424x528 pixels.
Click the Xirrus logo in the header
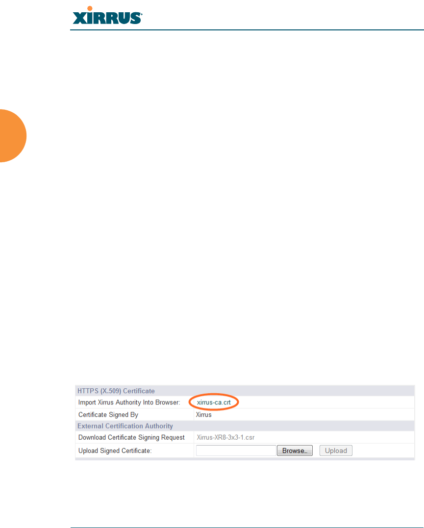107,16
